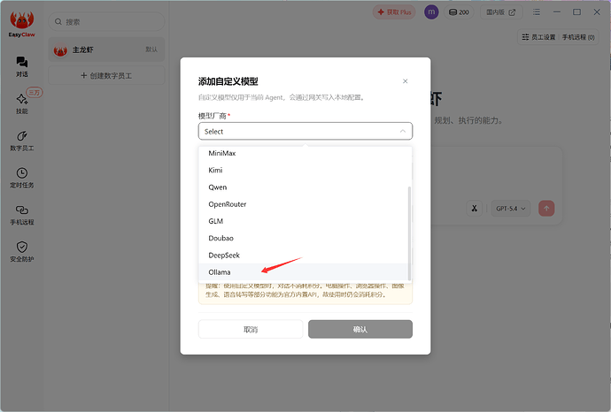Viewport: 611px width, 412px height.
Task: Open the 技能 skills section
Action: (x=22, y=103)
